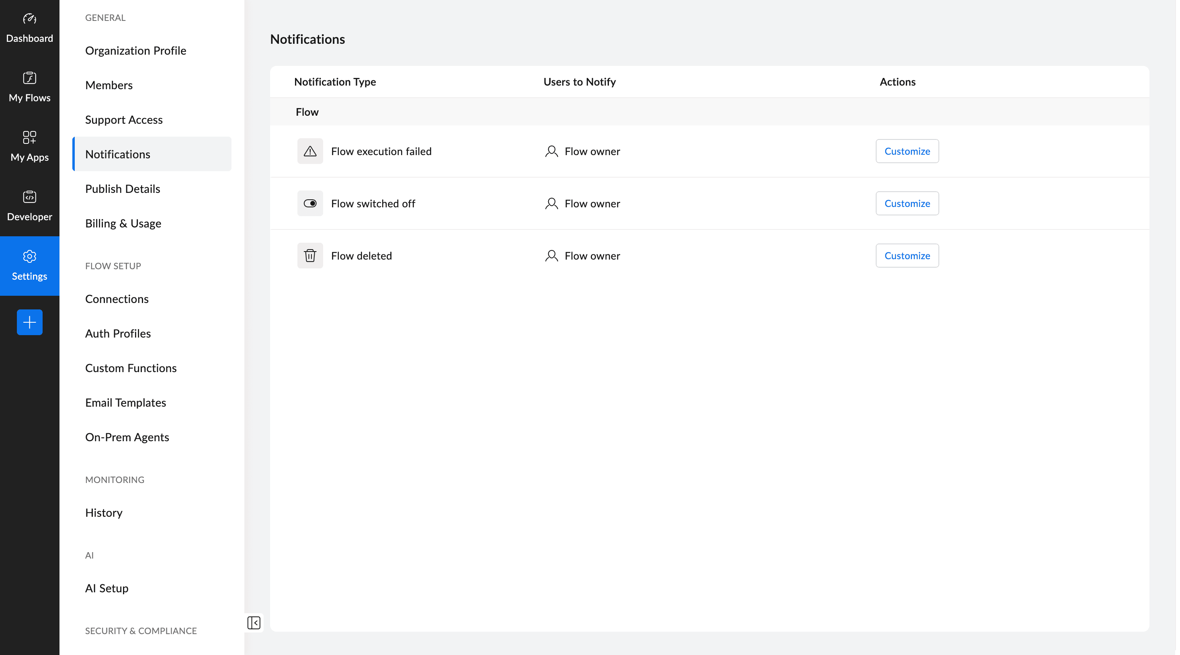Open Billing & Usage page

123,223
